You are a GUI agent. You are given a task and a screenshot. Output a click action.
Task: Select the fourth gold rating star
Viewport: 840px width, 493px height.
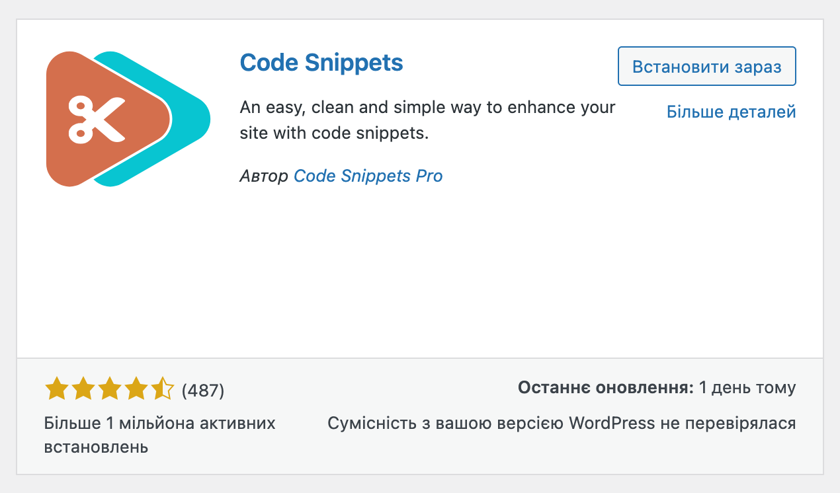pos(134,389)
